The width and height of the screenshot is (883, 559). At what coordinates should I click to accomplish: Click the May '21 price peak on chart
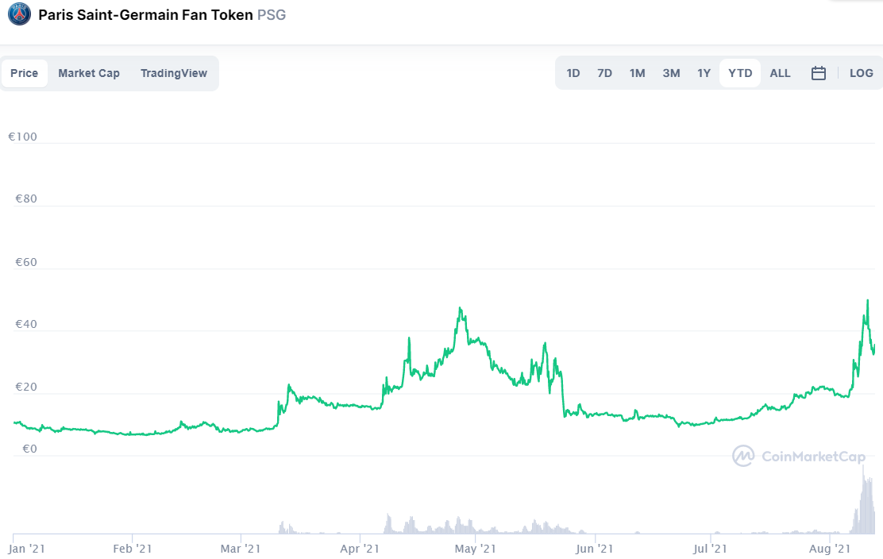pyautogui.click(x=460, y=309)
